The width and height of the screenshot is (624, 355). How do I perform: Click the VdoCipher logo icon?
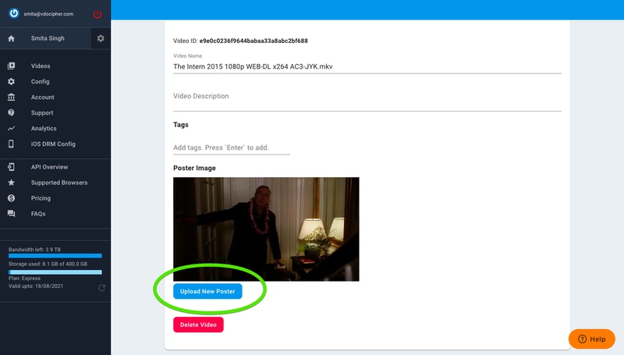(14, 13)
